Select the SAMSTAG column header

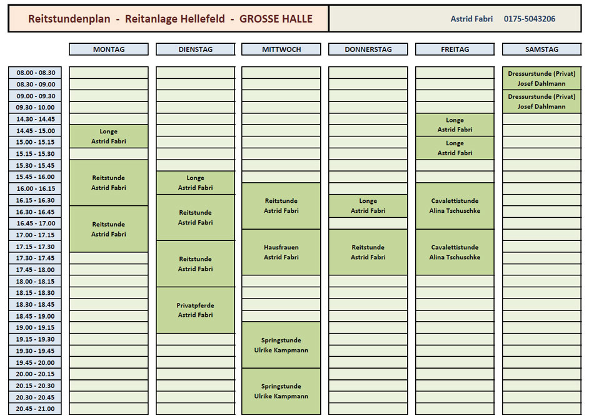pos(541,49)
